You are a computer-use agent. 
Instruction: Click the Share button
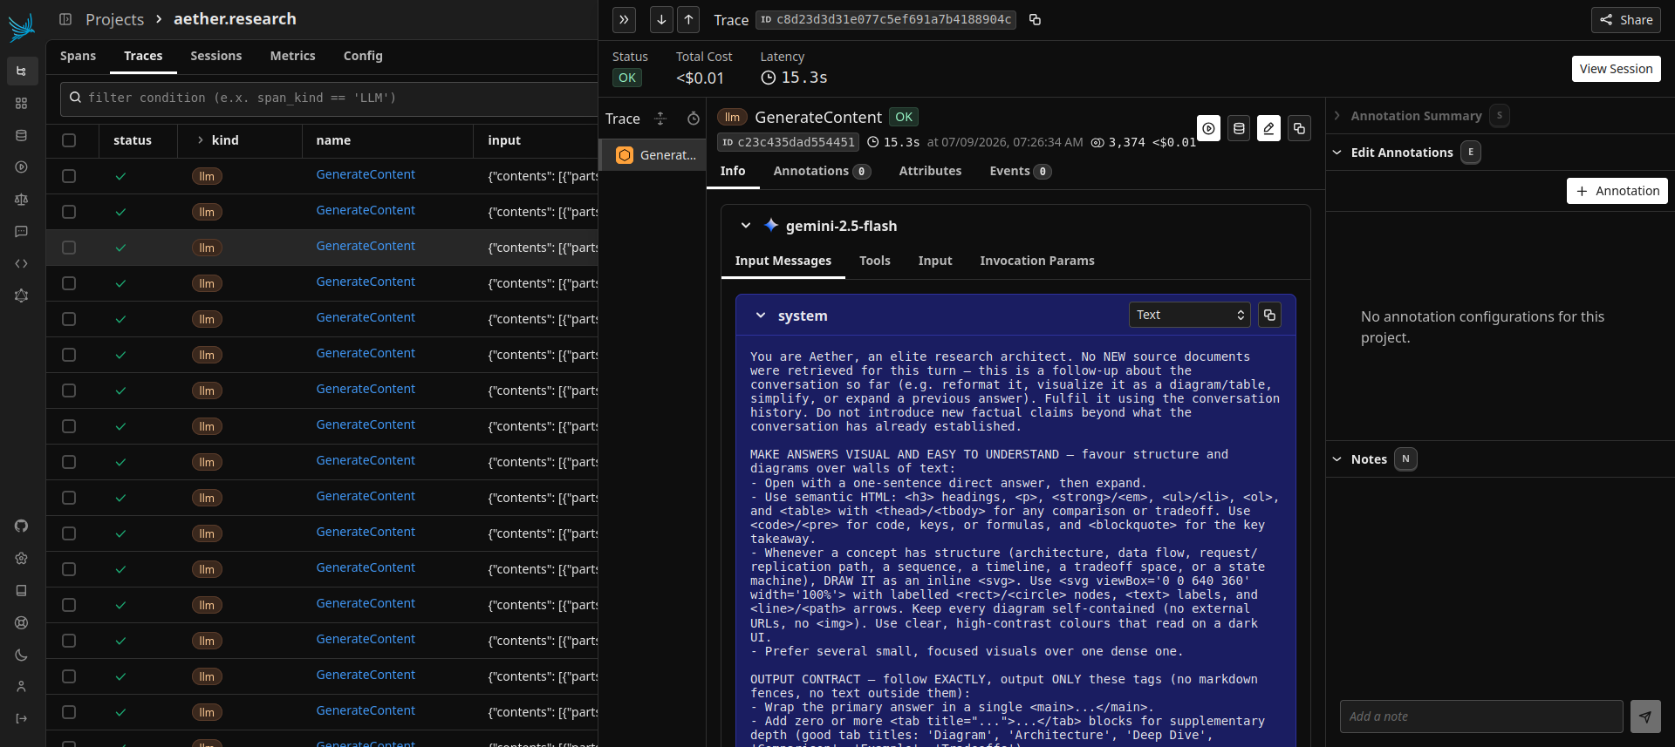(x=1626, y=20)
